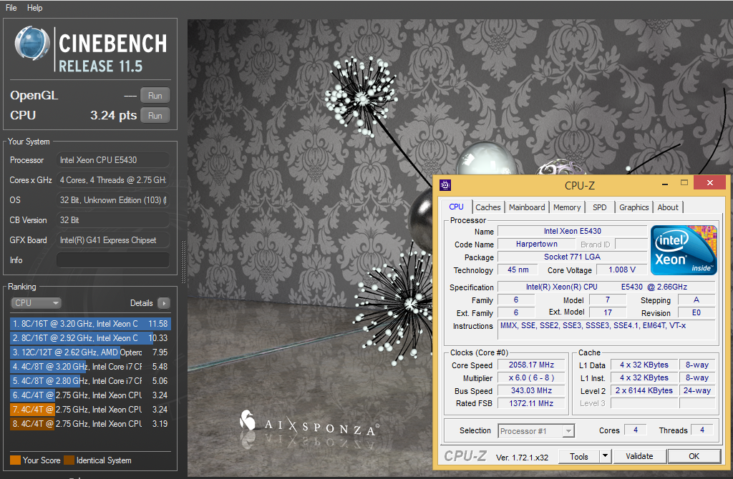Screen dimensions: 733x479
Task: Click the Tools button in CPU-Z
Action: tap(578, 456)
